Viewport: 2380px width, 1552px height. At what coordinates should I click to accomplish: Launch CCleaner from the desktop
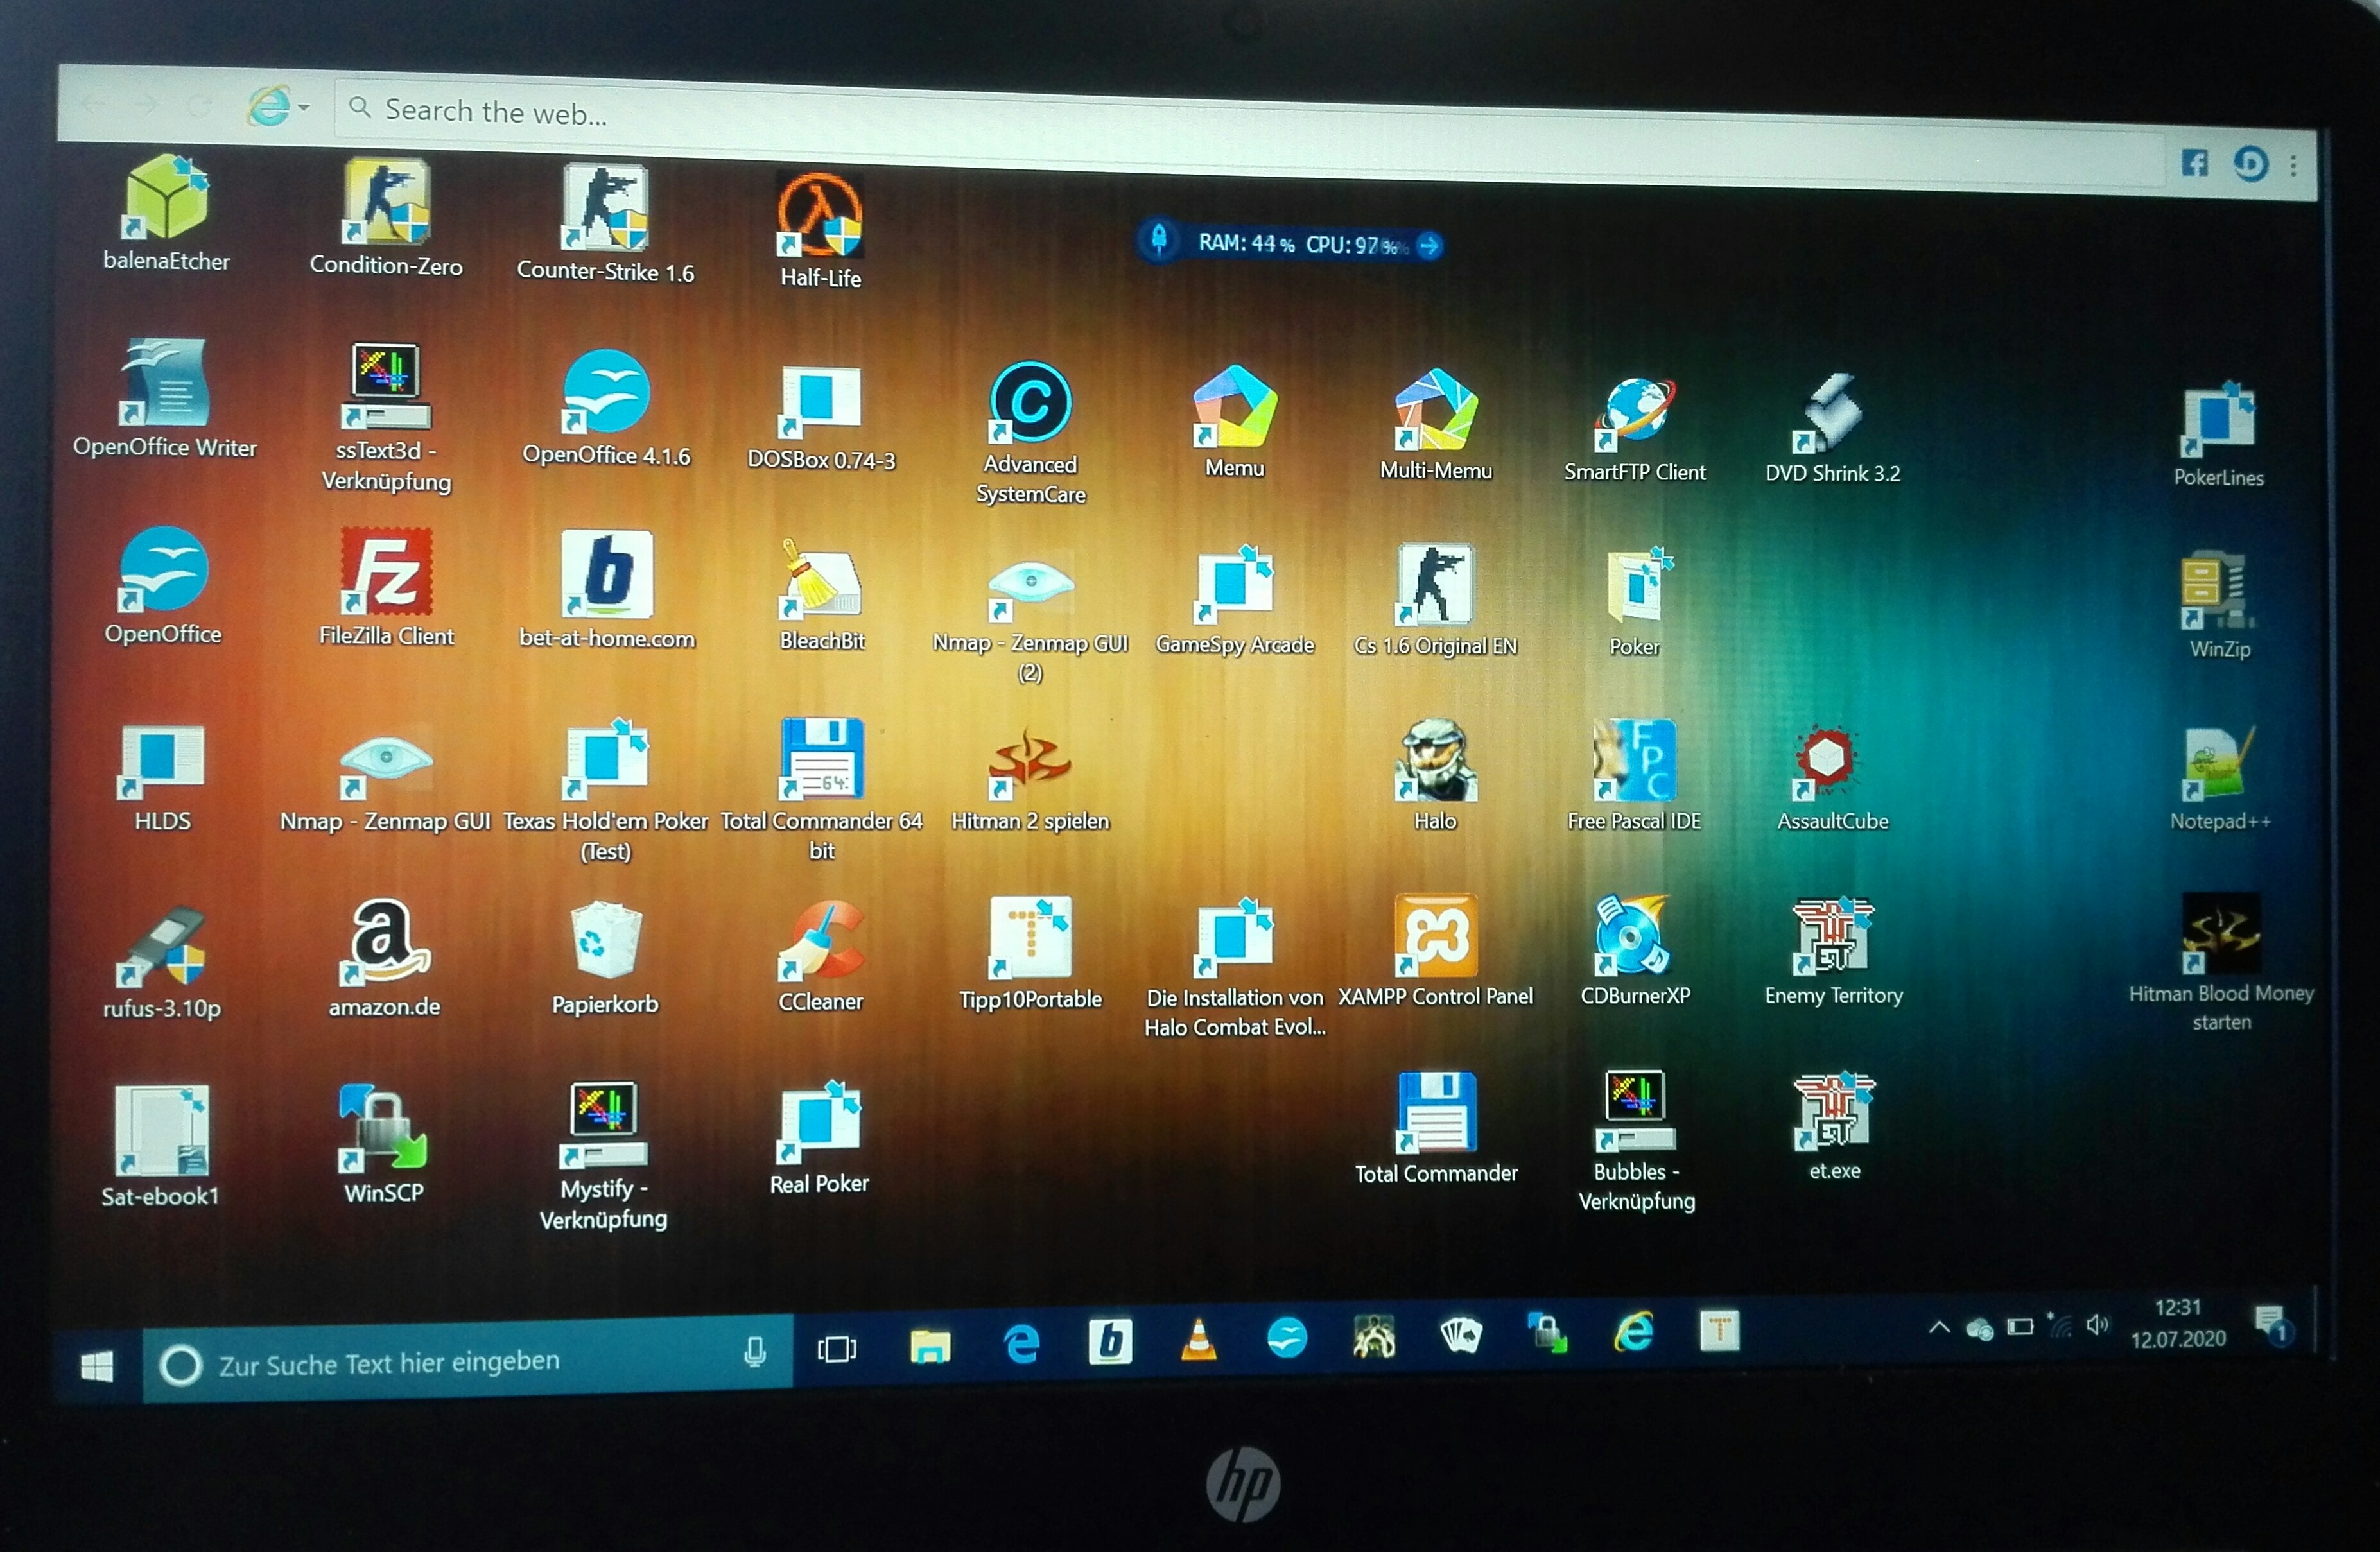point(820,940)
